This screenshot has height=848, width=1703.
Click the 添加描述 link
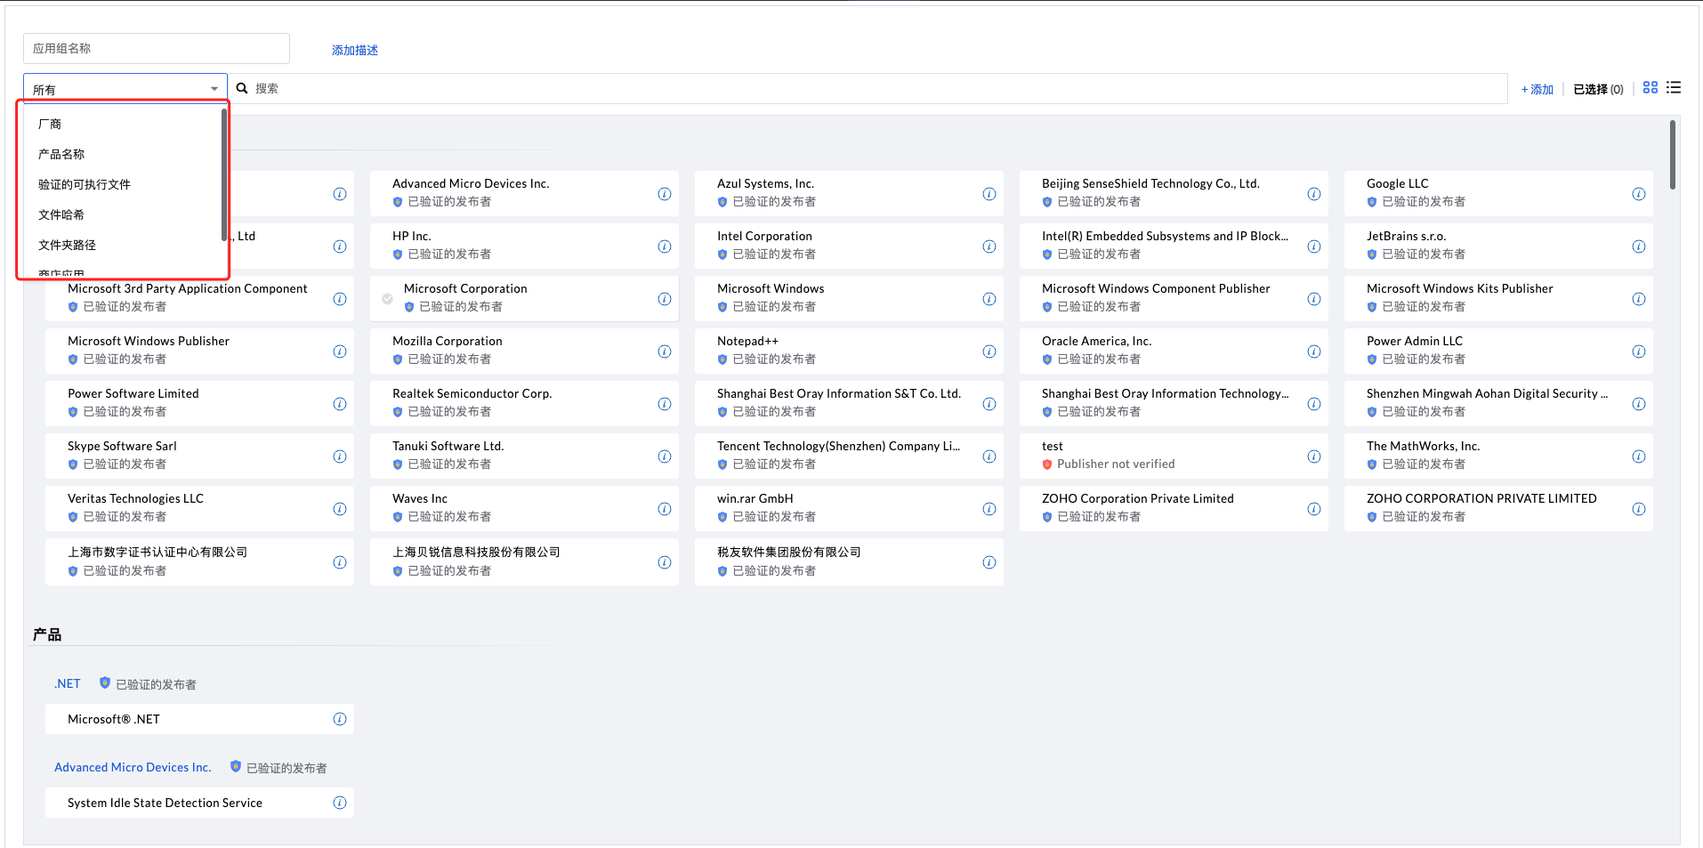point(355,50)
